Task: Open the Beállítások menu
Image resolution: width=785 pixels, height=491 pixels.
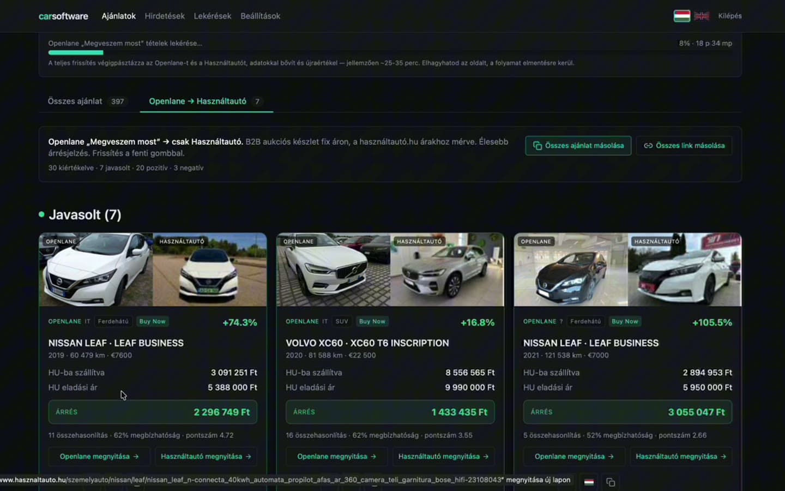Action: coord(261,16)
